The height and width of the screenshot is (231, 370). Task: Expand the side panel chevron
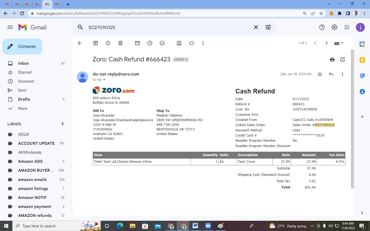pos(362,213)
